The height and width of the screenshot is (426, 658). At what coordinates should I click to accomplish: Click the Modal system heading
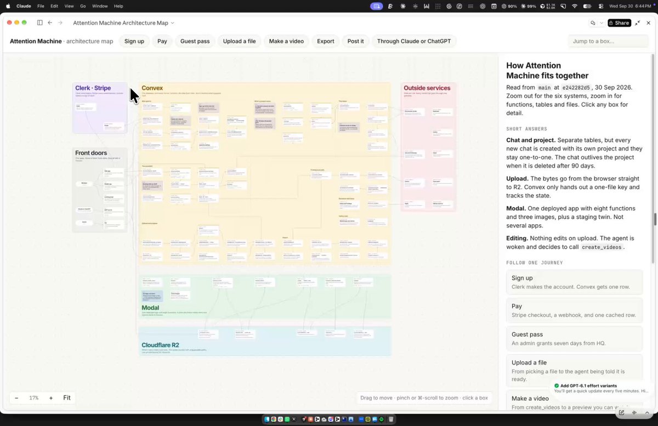tap(150, 308)
